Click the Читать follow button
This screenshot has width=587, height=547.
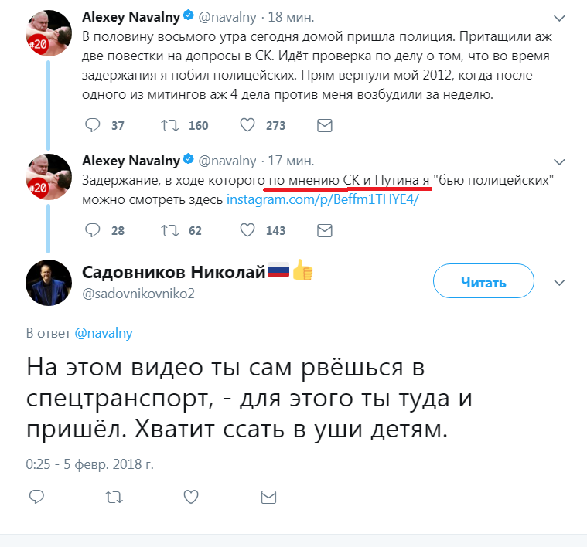pos(483,282)
